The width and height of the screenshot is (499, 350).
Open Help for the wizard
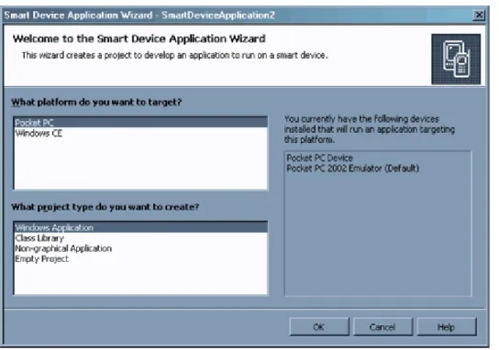click(x=446, y=327)
